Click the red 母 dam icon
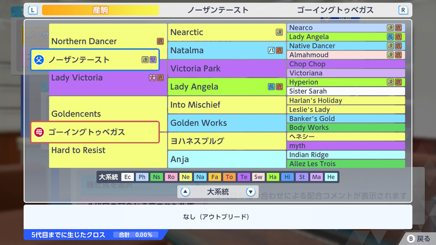436x245 pixels. point(39,132)
